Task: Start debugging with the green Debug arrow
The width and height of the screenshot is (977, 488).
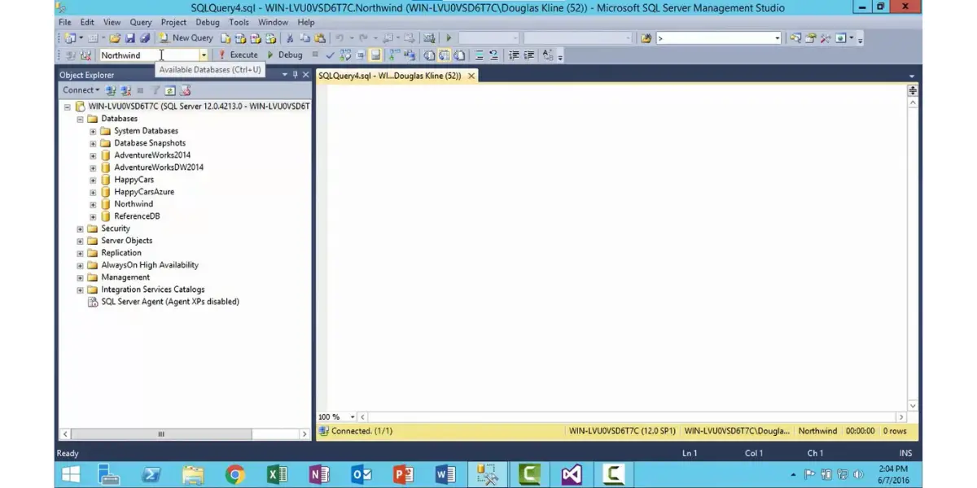Action: pos(270,54)
